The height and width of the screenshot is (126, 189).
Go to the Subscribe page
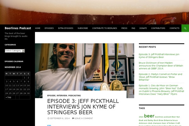click(83, 28)
